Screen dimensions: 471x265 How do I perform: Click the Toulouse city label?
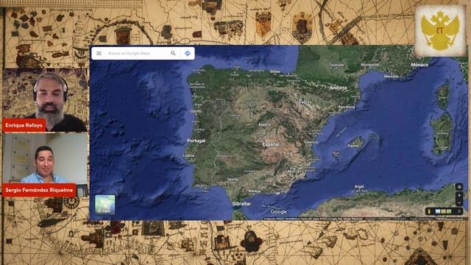point(336,65)
